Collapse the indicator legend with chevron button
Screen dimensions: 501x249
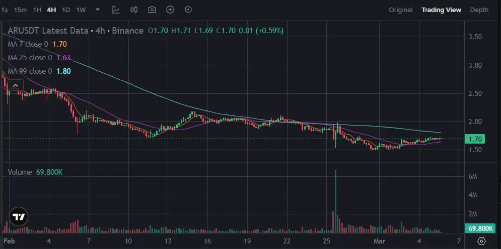click(x=15, y=85)
